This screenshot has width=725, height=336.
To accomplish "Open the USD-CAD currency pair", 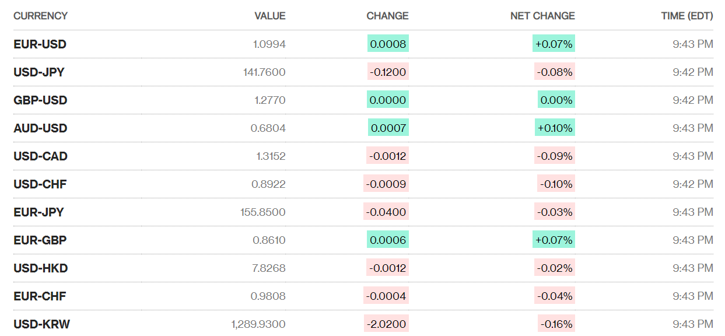I will (x=40, y=156).
